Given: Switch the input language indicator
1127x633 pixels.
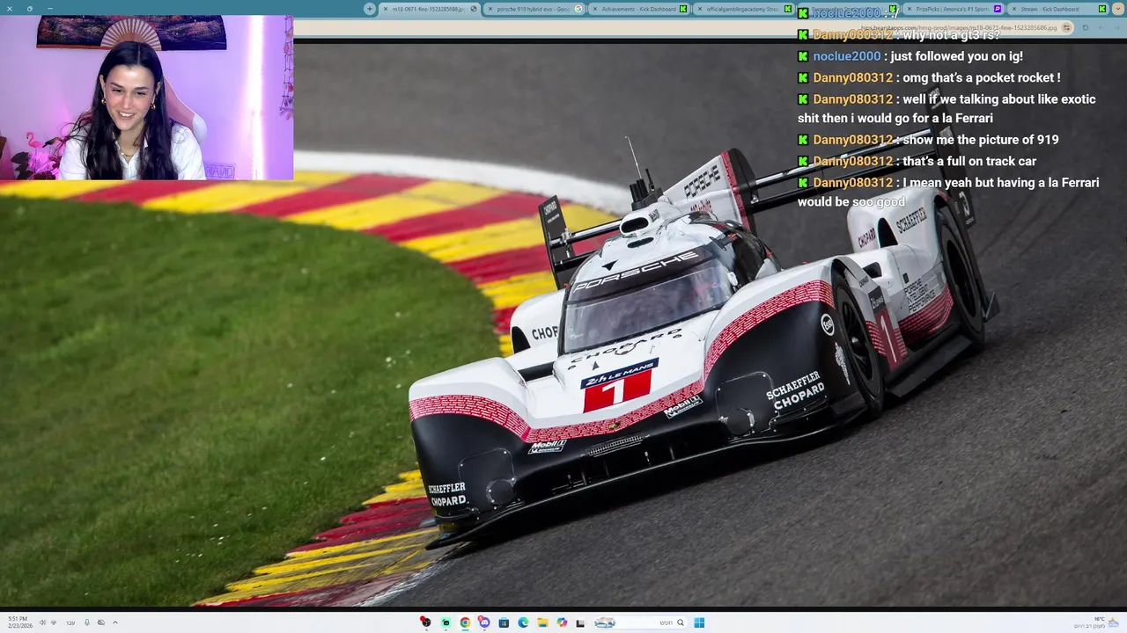Looking at the screenshot, I should (70, 622).
